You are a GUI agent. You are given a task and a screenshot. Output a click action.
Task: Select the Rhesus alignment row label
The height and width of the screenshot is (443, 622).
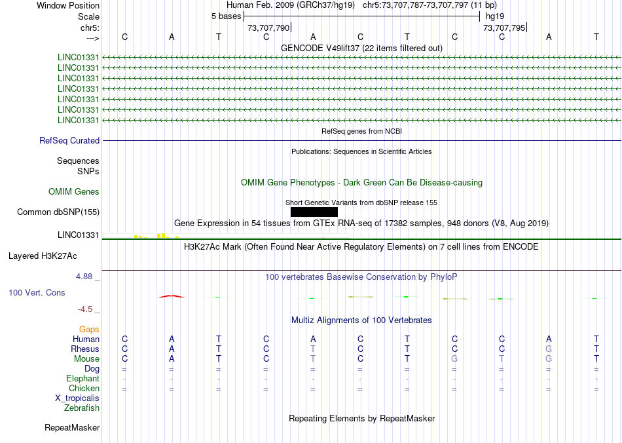[85, 349]
